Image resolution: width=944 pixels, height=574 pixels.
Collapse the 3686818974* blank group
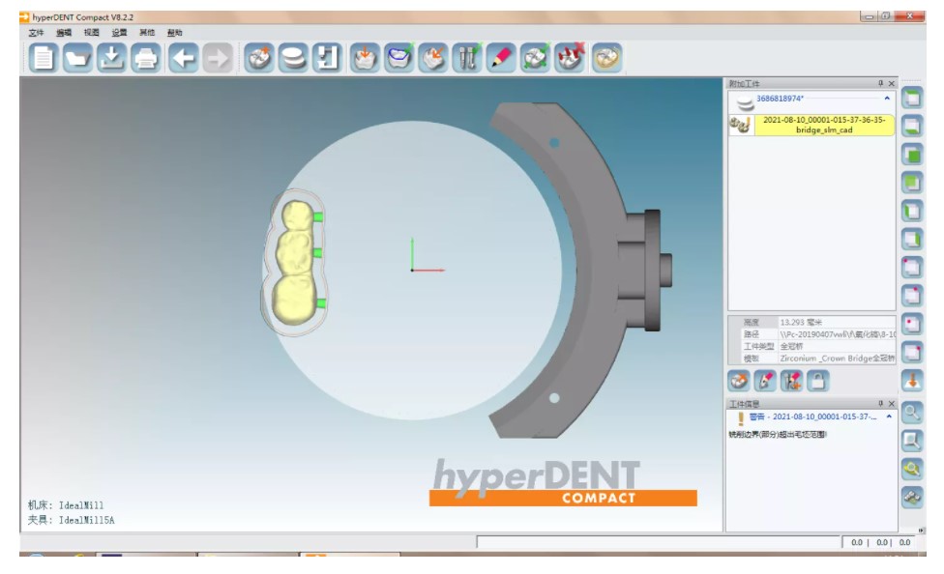(887, 98)
